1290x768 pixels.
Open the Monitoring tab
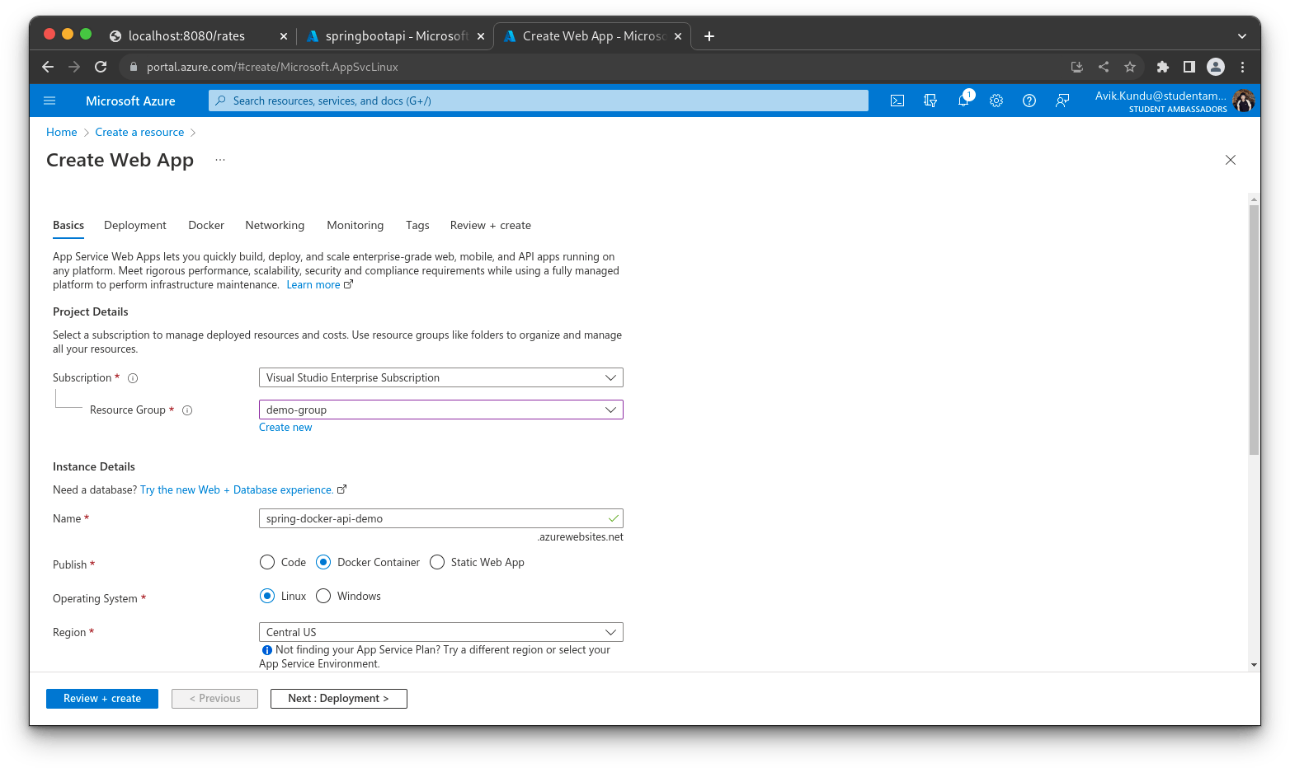coord(355,225)
